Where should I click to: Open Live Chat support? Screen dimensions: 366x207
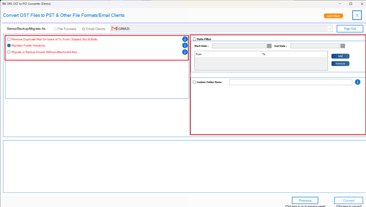333,15
